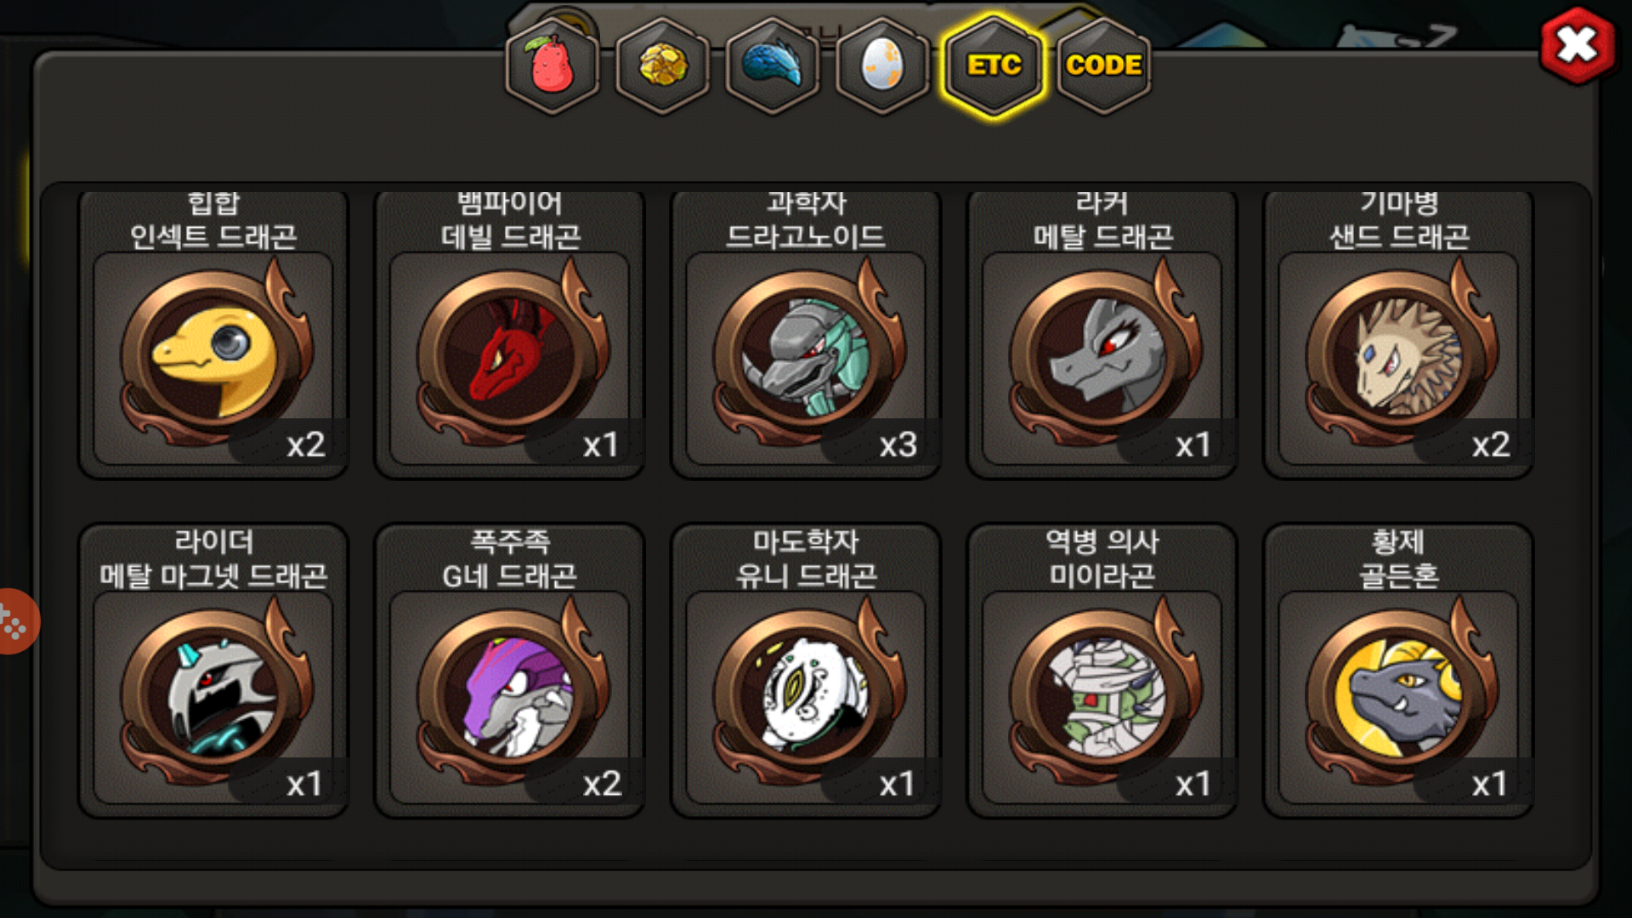Switch to the egg inventory tab
Screen dimensions: 1632x918
coord(883,65)
